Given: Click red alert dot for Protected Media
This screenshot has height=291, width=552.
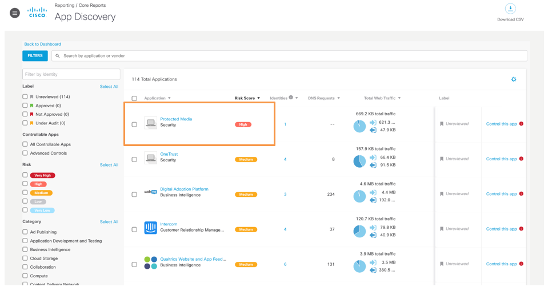Looking at the screenshot, I should click(x=521, y=124).
